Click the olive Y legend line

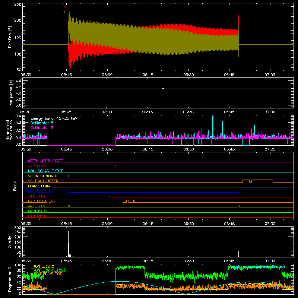click(44, 13)
